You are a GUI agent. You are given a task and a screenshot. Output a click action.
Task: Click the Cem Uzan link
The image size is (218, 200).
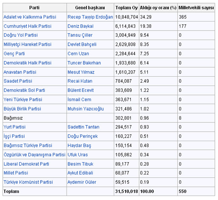78,54
